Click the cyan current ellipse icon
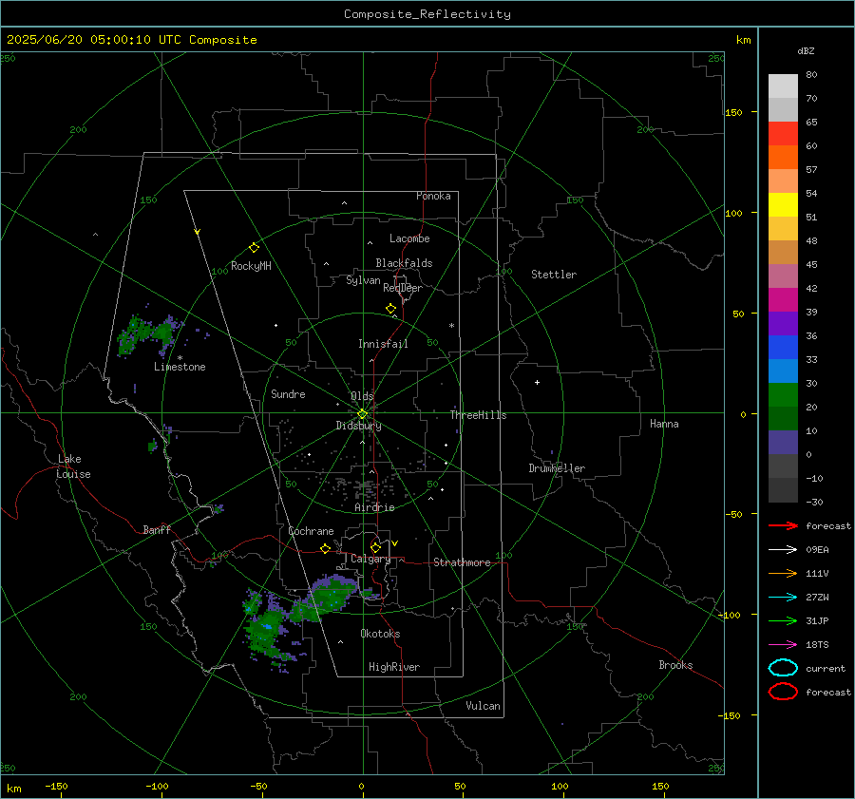The height and width of the screenshot is (799, 855). tap(783, 668)
